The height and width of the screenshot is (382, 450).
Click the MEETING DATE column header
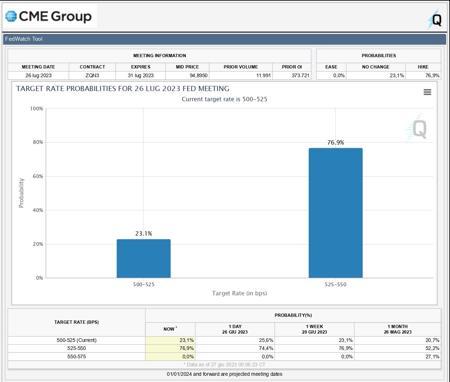coord(38,67)
